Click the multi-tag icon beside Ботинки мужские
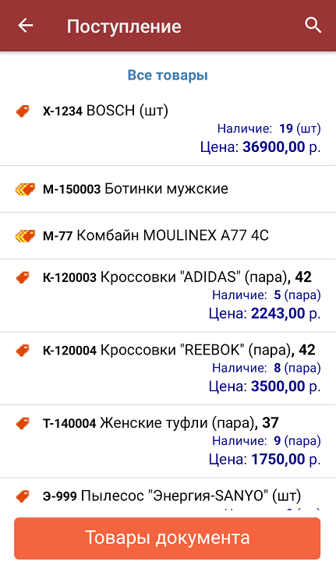The width and height of the screenshot is (336, 575). [x=25, y=189]
